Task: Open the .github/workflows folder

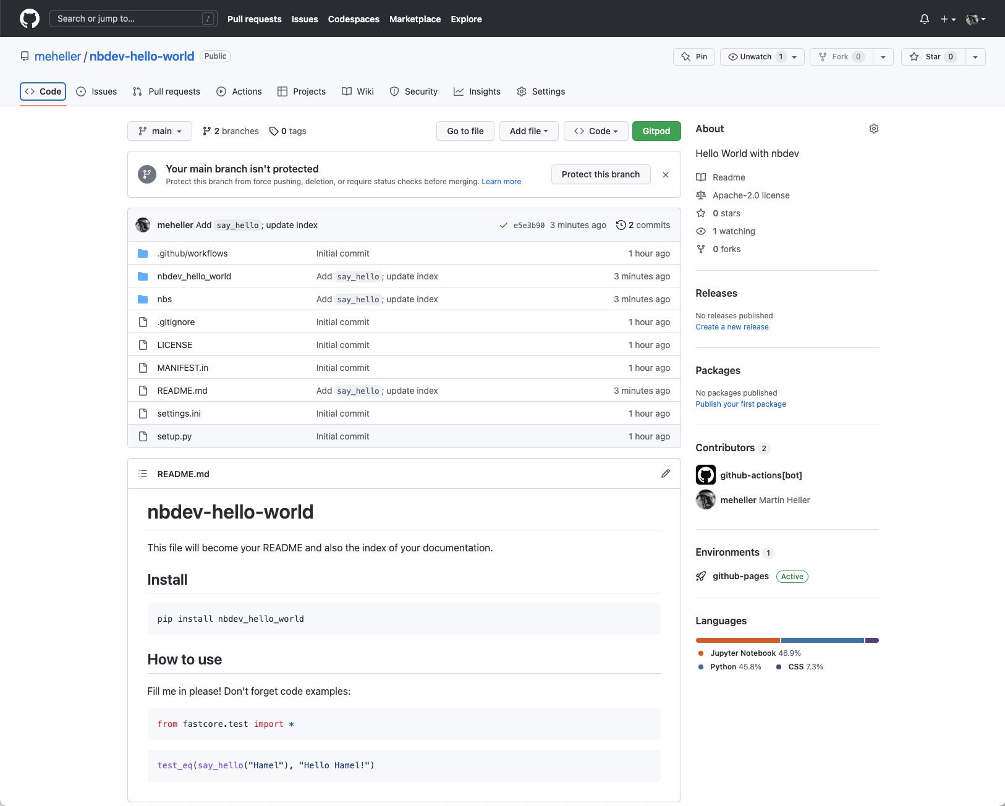Action: 192,253
